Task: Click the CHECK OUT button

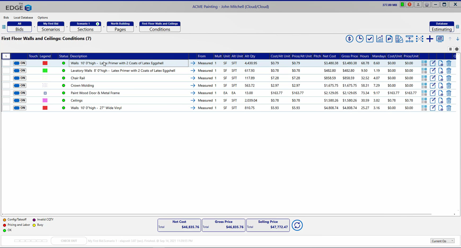Action: pos(69,241)
